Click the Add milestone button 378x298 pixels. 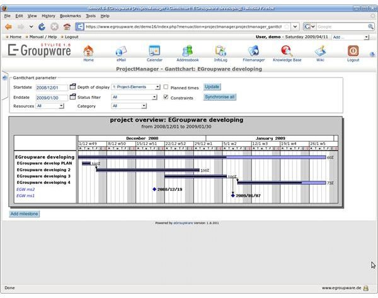tap(25, 214)
